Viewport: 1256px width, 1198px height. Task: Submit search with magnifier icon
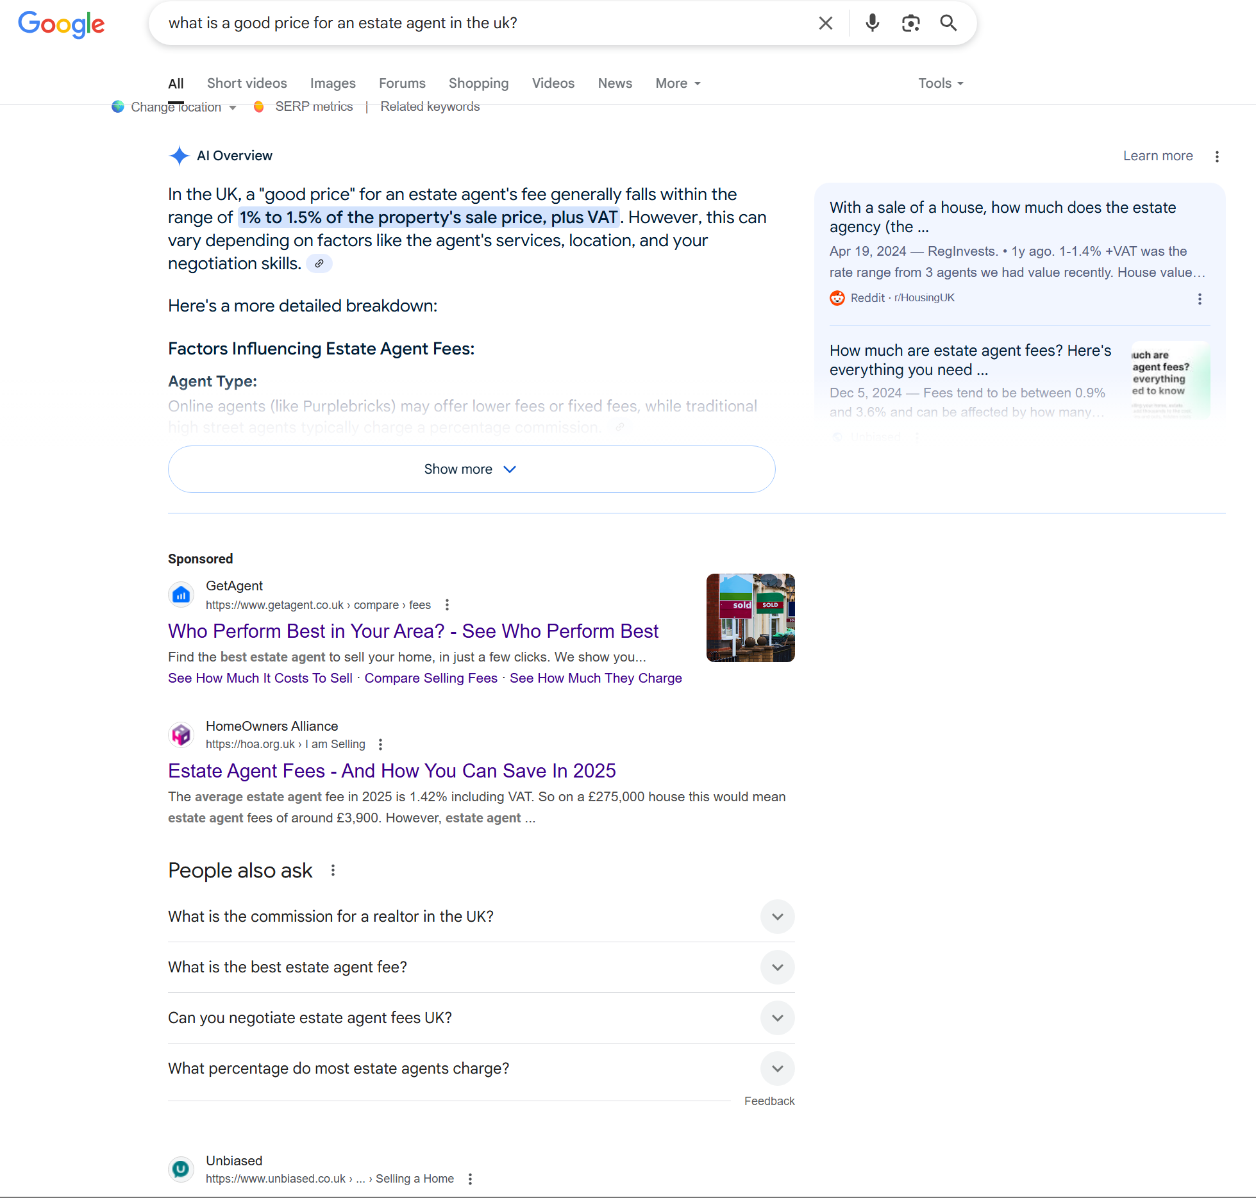pyautogui.click(x=948, y=23)
